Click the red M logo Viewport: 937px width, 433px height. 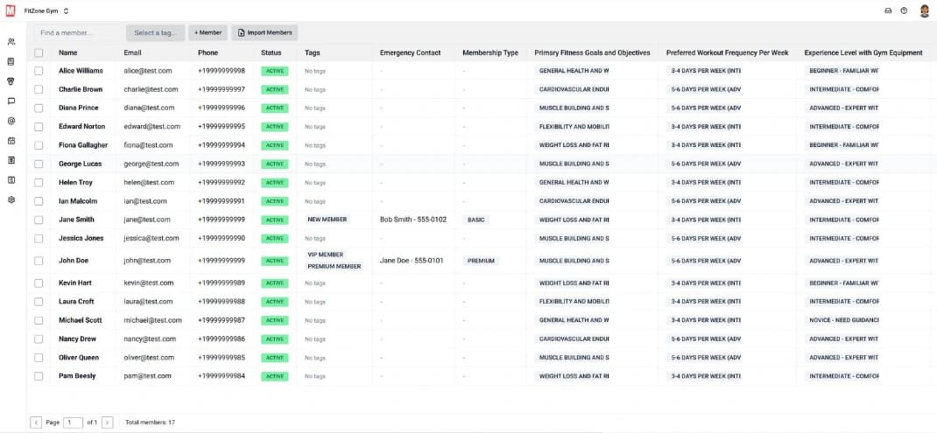(x=11, y=10)
